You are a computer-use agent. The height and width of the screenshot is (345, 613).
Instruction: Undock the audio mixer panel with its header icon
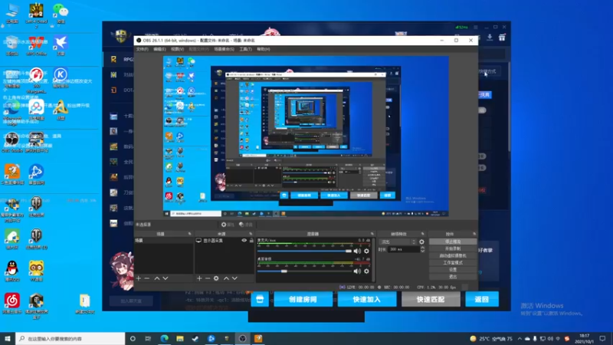tap(372, 234)
